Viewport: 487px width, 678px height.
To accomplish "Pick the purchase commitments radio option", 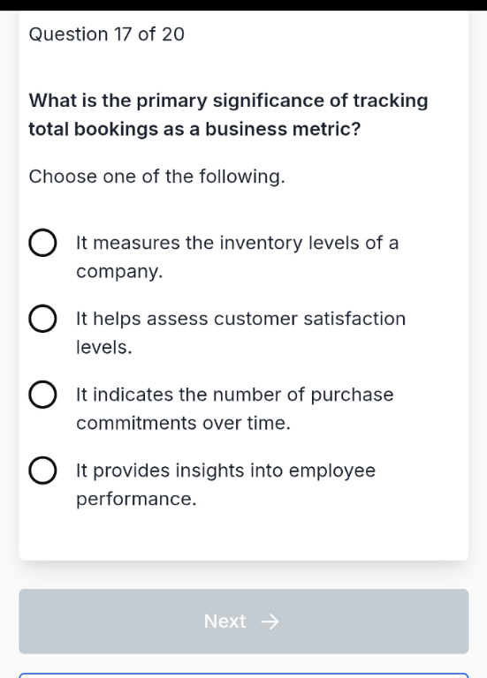I will (42, 395).
